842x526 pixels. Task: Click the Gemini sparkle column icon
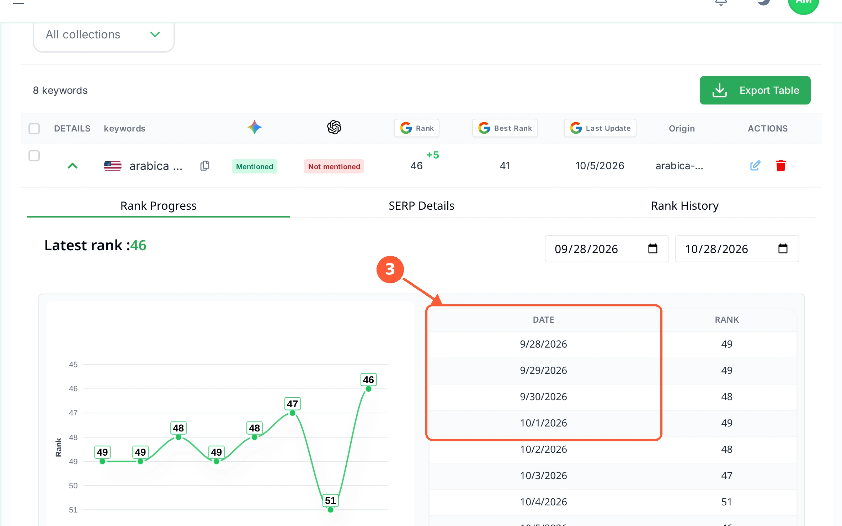pos(255,128)
